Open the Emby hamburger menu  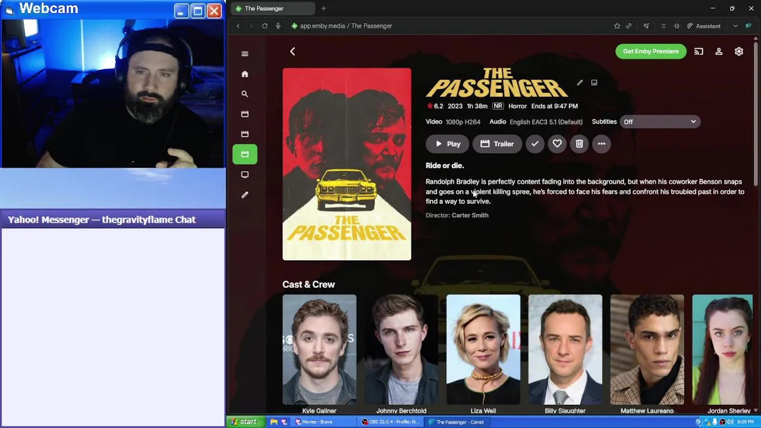(244, 53)
